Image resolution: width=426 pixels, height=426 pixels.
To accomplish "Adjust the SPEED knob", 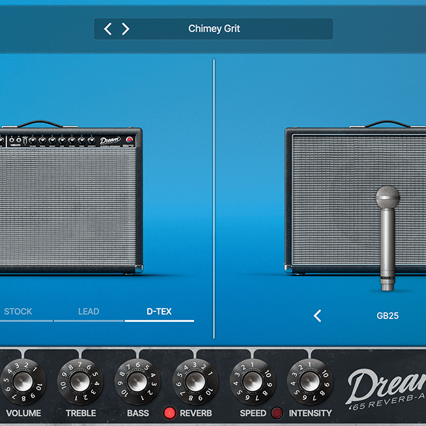I will click(x=252, y=382).
